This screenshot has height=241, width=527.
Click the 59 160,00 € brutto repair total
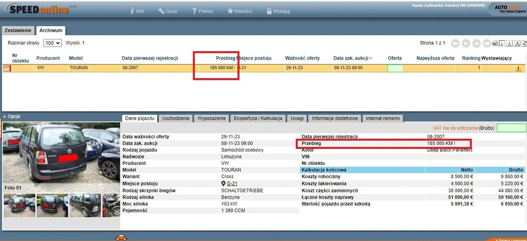511,197
